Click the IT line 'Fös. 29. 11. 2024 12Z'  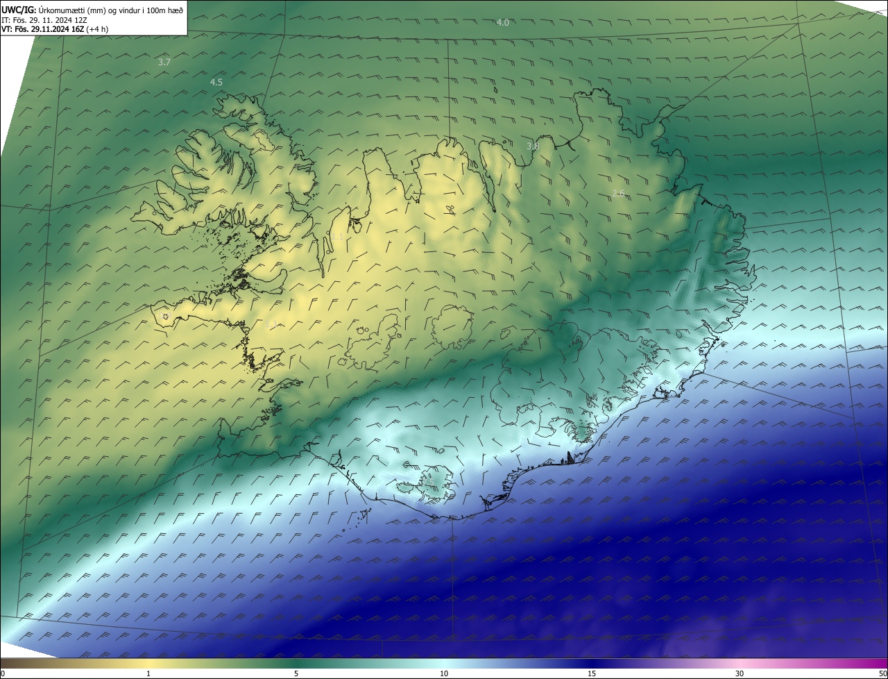coord(51,19)
